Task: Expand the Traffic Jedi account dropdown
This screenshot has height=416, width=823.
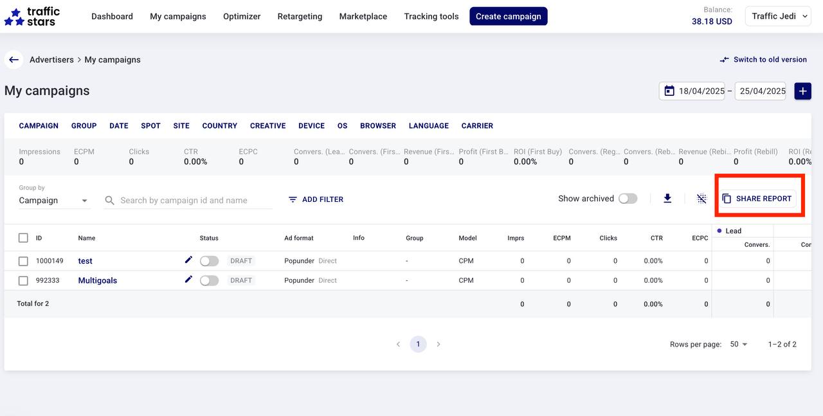Action: 778,17
